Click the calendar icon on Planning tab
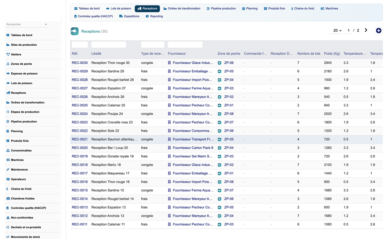Image resolution: width=387 pixels, height=239 pixels. [243, 9]
